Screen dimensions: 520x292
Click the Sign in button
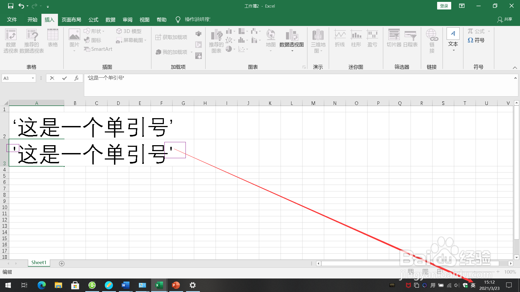click(444, 6)
